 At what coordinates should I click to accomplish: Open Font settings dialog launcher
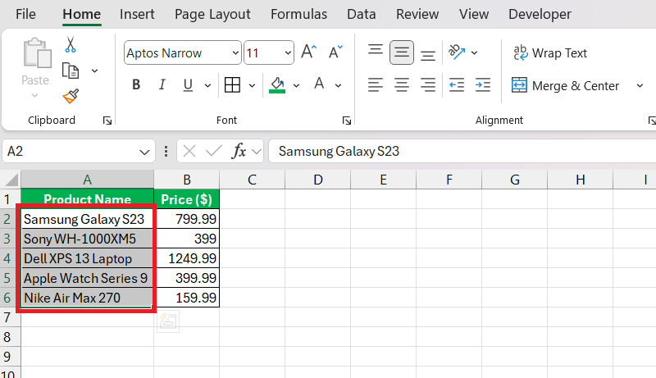click(346, 121)
